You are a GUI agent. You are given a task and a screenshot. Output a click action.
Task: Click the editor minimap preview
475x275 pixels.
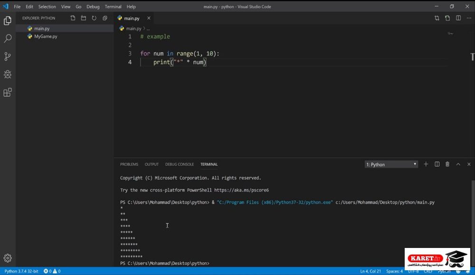click(x=451, y=33)
